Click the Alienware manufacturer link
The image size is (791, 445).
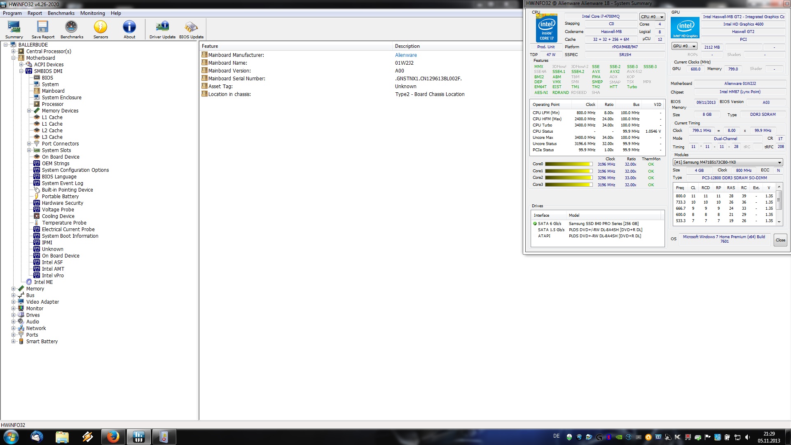(x=406, y=55)
